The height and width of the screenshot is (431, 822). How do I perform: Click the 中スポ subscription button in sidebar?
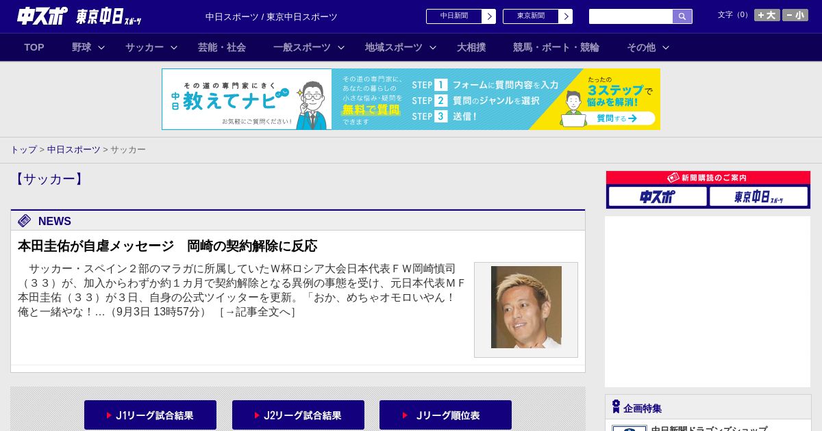pos(658,196)
